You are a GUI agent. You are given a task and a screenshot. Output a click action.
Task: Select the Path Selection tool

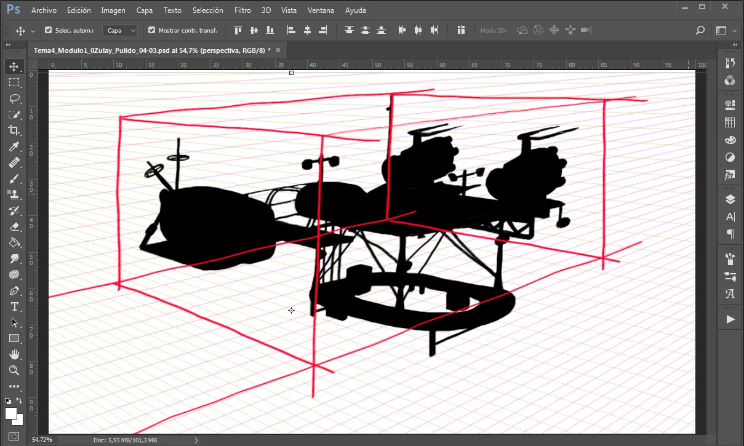[14, 322]
